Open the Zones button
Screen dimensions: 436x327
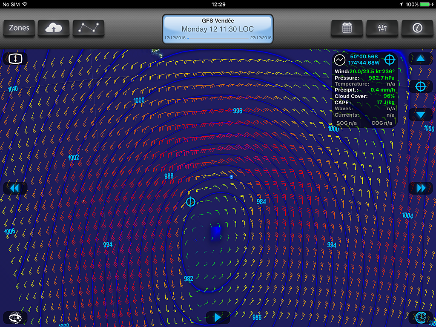pyautogui.click(x=19, y=28)
